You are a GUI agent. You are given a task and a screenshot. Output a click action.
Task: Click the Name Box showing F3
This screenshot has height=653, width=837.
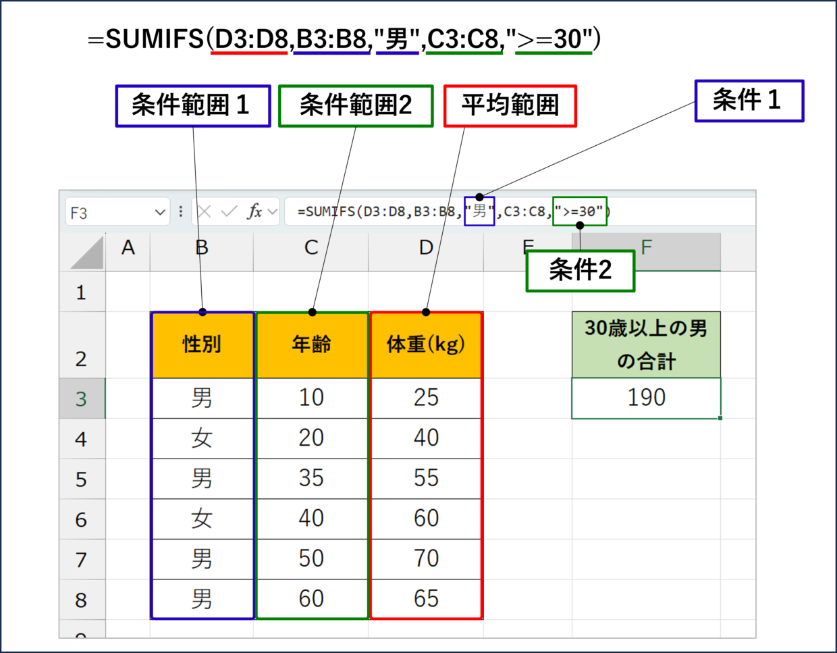pos(108,213)
